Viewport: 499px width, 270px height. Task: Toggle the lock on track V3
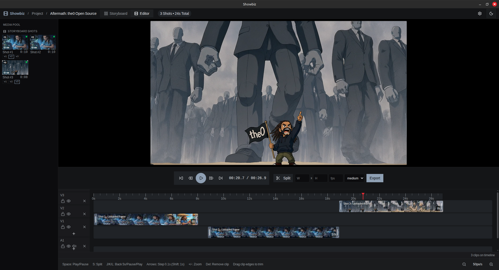point(63,201)
